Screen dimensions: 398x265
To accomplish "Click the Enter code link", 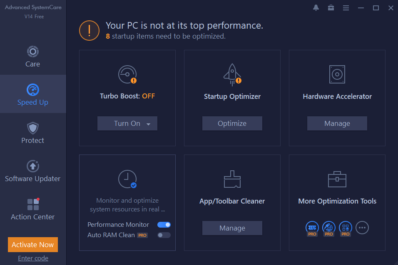I will tap(33, 258).
